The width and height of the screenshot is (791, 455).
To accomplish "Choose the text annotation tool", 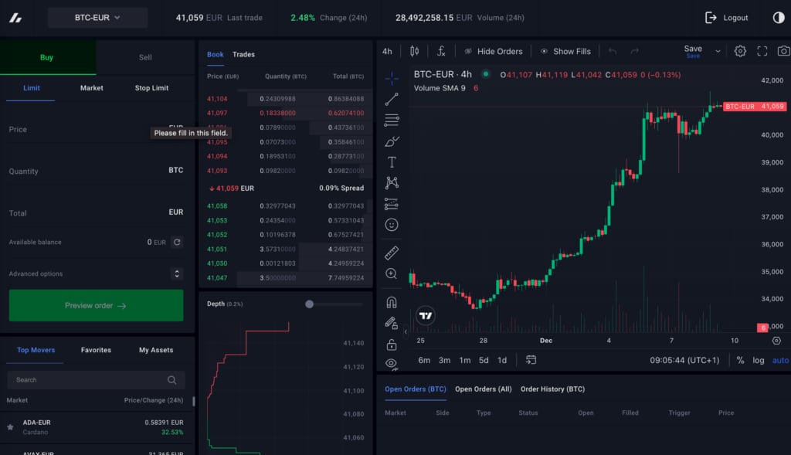I will 392,162.
